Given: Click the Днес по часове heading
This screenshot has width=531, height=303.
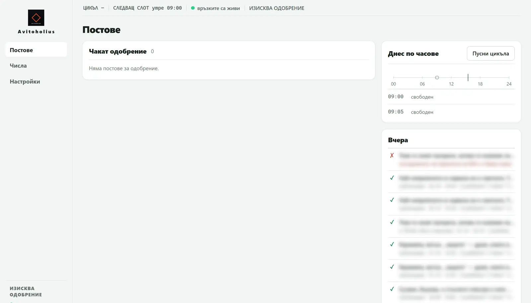Looking at the screenshot, I should [413, 53].
